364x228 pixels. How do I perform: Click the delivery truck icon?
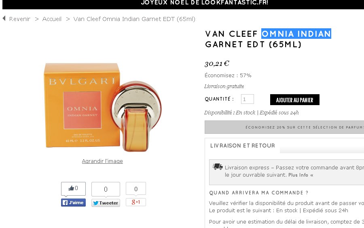click(218, 166)
